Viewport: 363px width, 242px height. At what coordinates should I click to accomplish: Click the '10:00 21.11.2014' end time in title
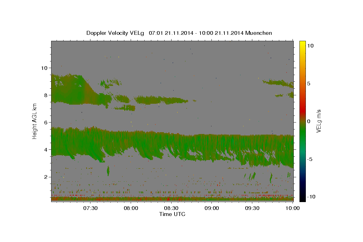221,33
